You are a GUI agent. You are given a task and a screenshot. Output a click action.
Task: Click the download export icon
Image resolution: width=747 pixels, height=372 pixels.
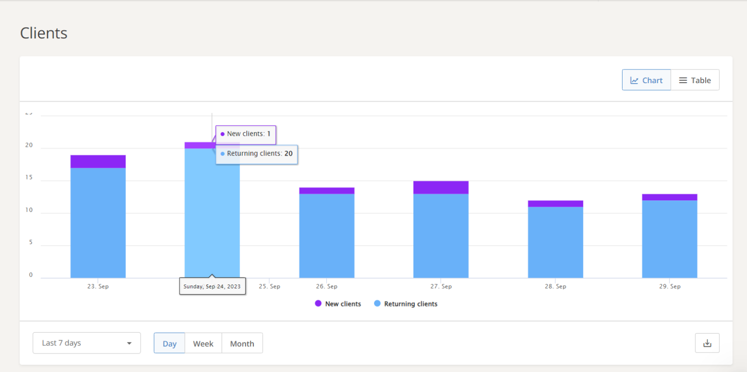pos(707,343)
